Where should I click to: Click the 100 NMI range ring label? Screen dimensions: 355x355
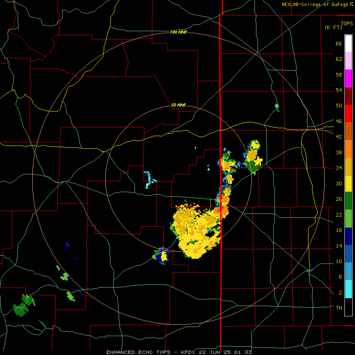pos(178,32)
